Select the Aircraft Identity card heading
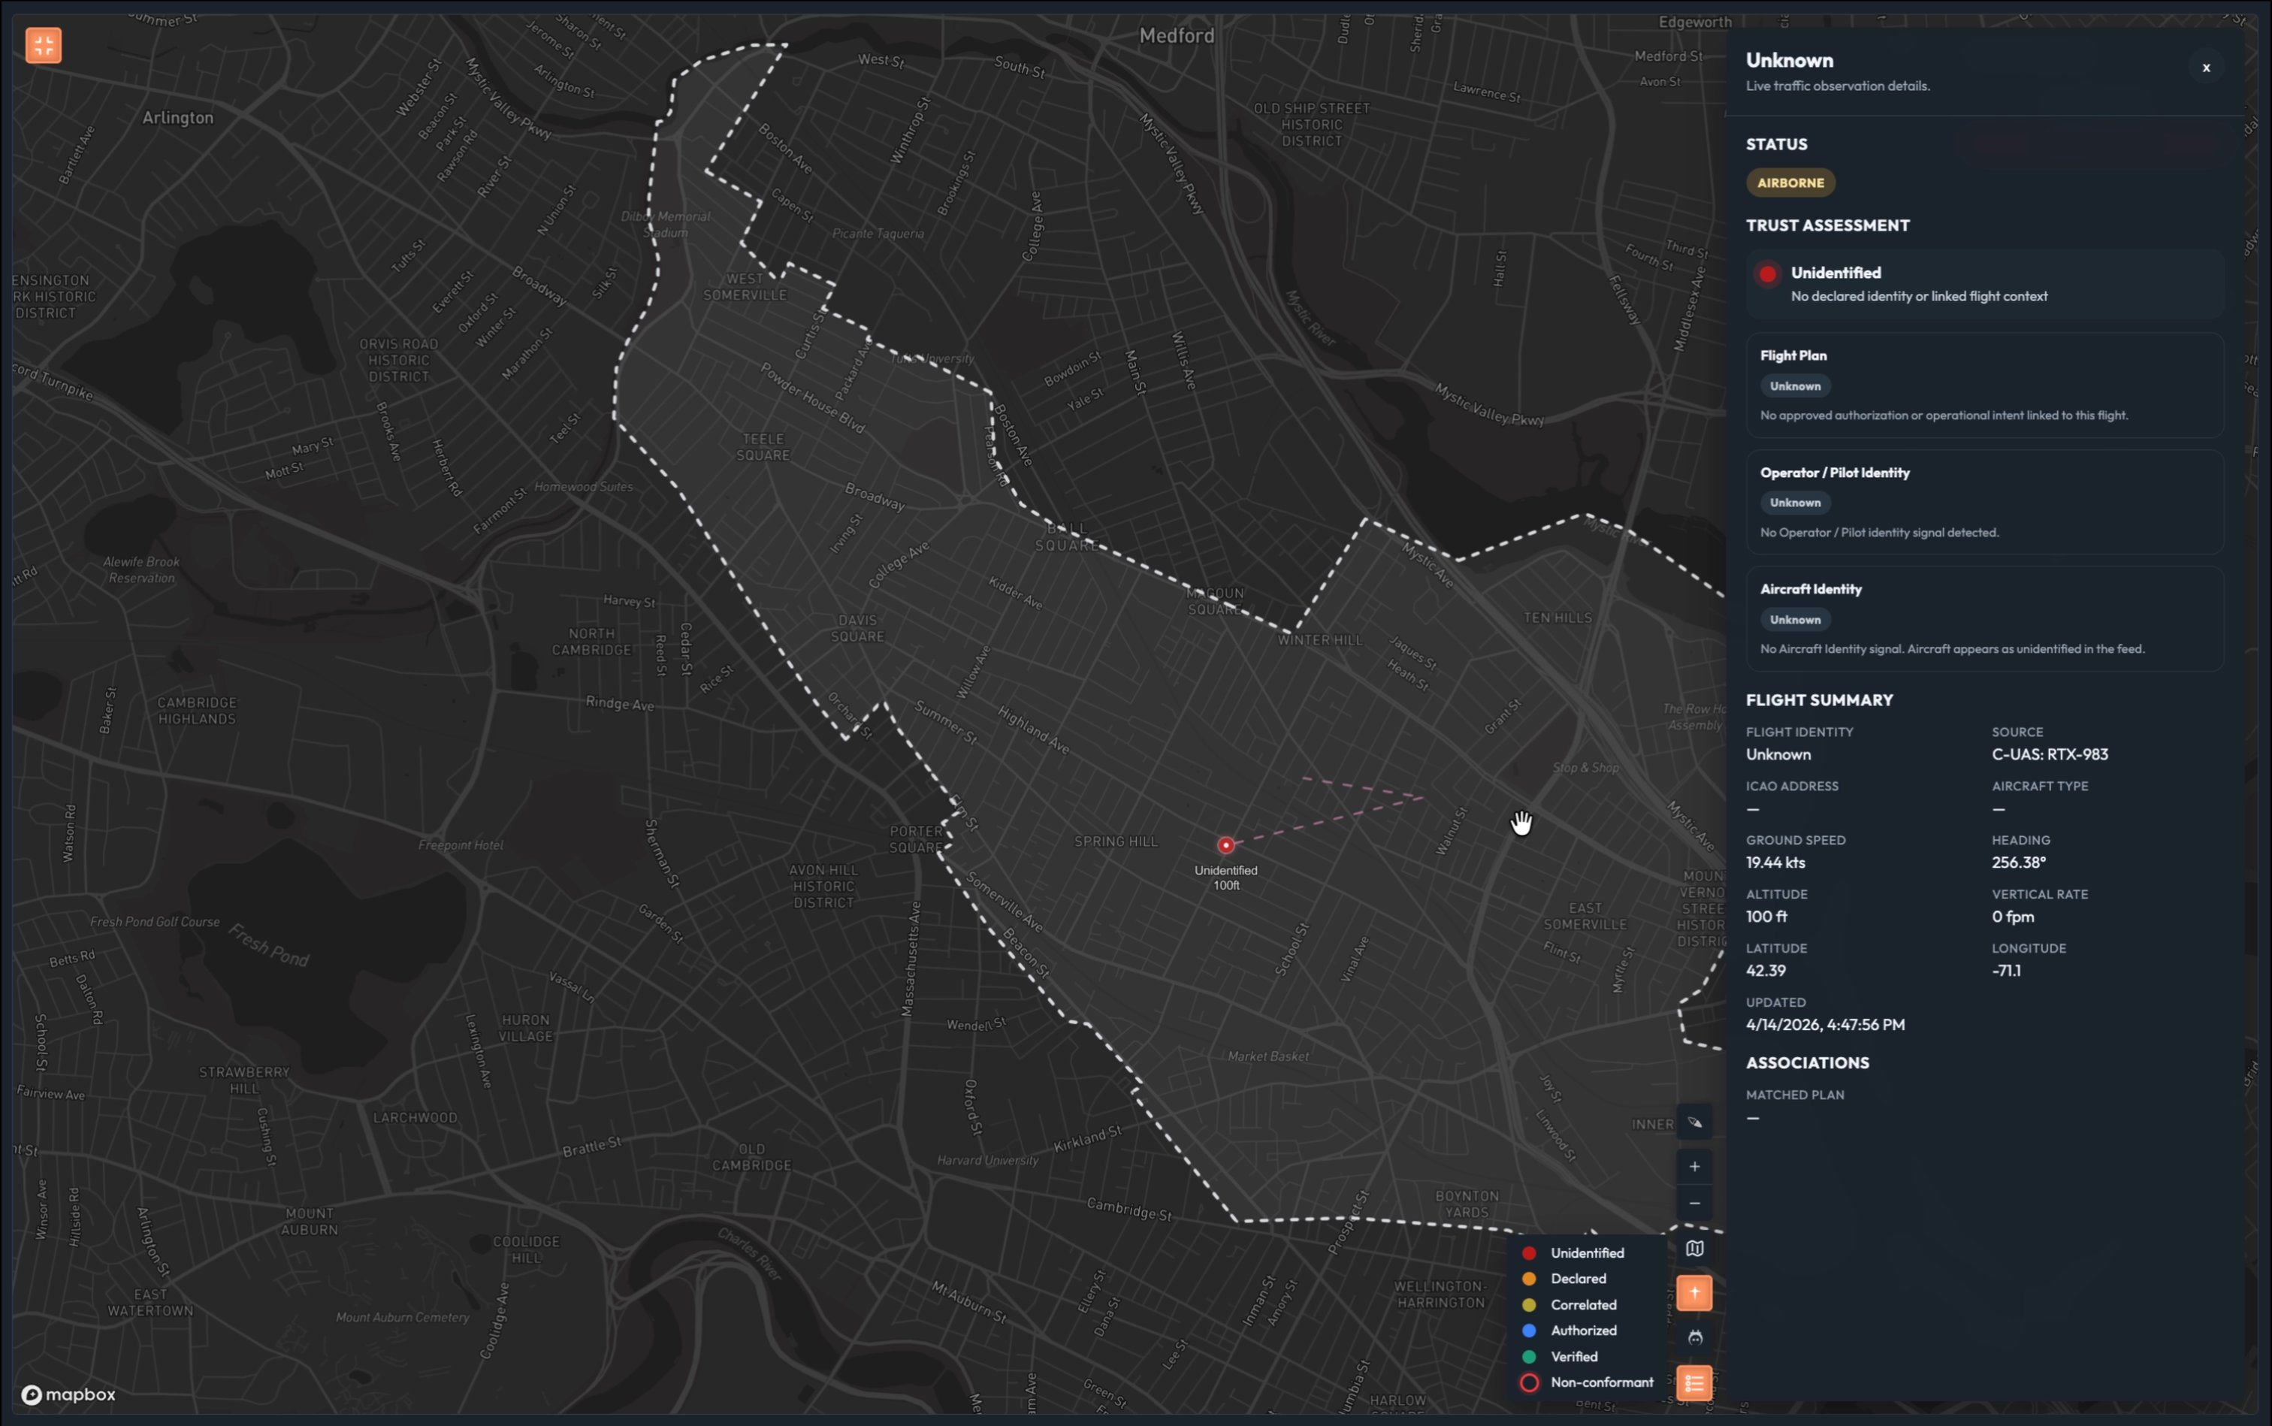 (1810, 590)
